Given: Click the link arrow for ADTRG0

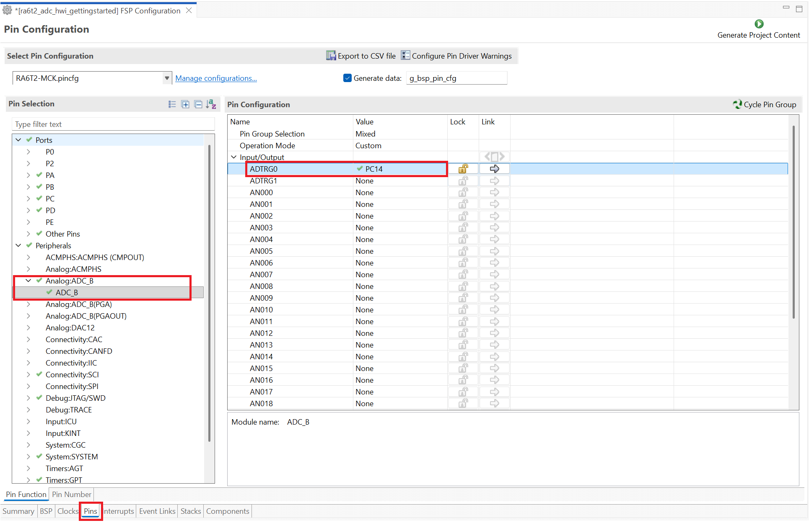Looking at the screenshot, I should tap(494, 169).
